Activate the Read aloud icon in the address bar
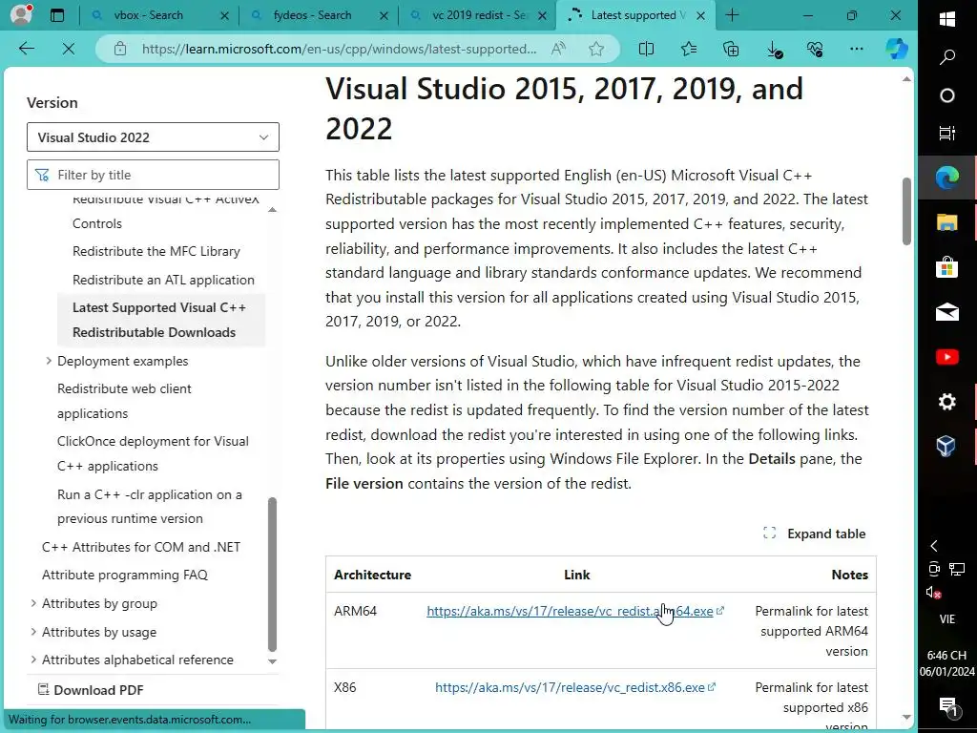This screenshot has height=733, width=977. [x=558, y=49]
